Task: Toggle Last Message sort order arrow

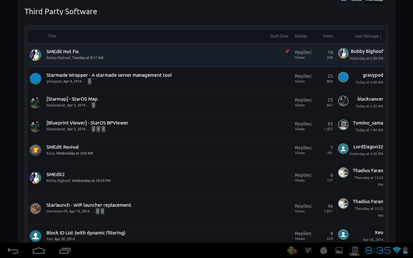Action: (x=380, y=36)
